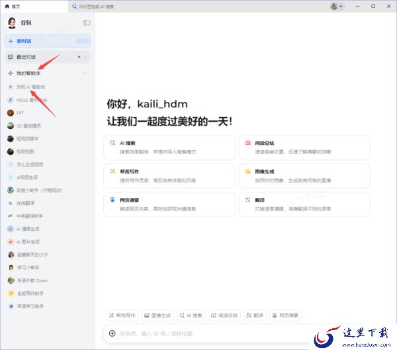Click the 阅读总结 card book icon

click(x=247, y=143)
